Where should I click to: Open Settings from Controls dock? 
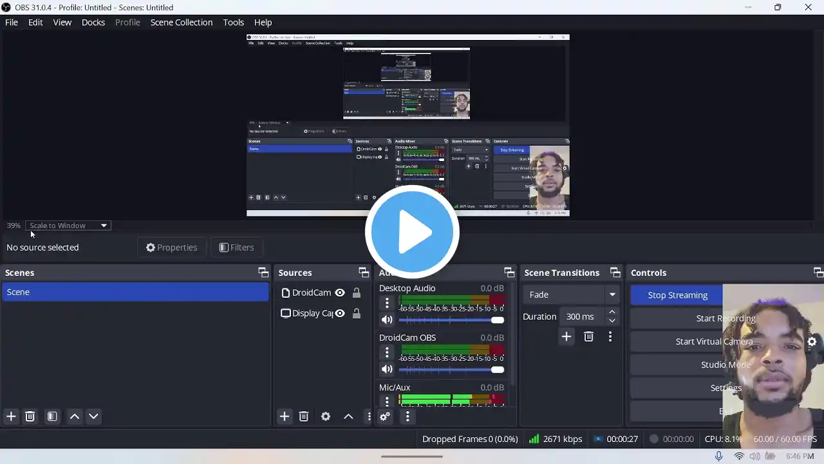726,388
